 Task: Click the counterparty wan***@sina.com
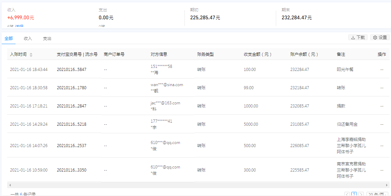tap(167, 85)
